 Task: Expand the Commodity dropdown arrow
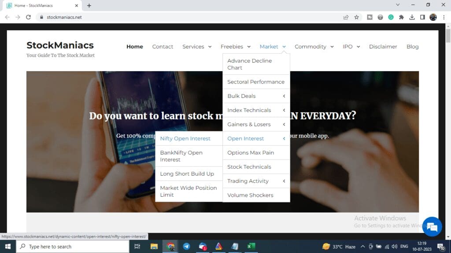[332, 47]
